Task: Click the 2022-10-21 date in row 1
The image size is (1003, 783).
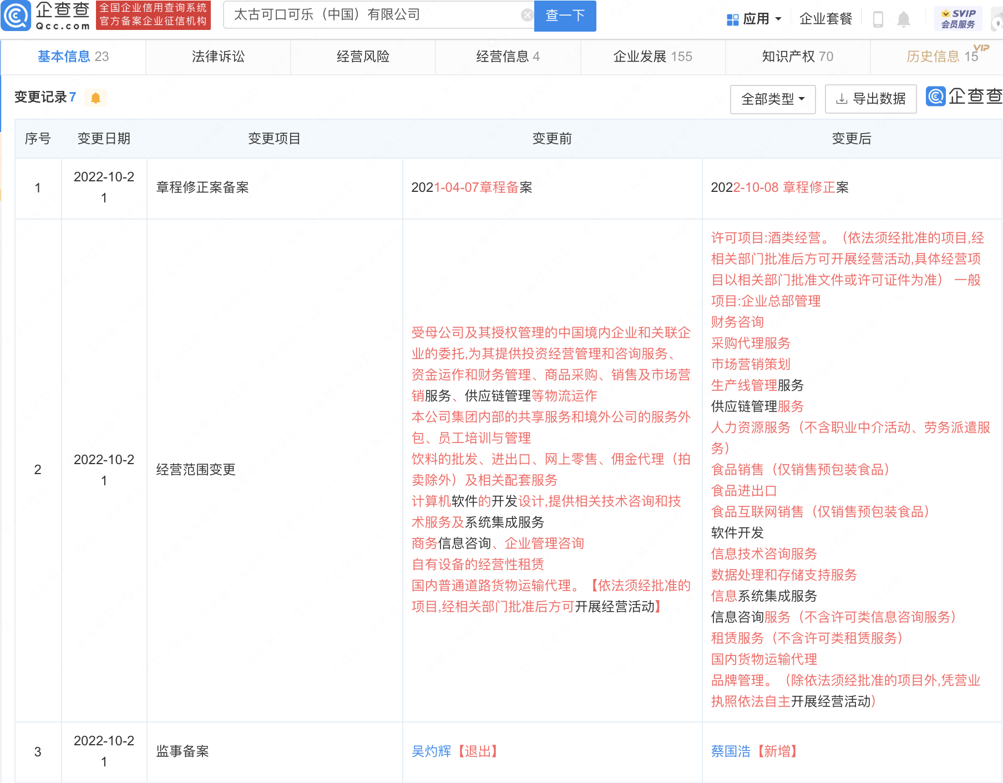Action: [x=104, y=187]
